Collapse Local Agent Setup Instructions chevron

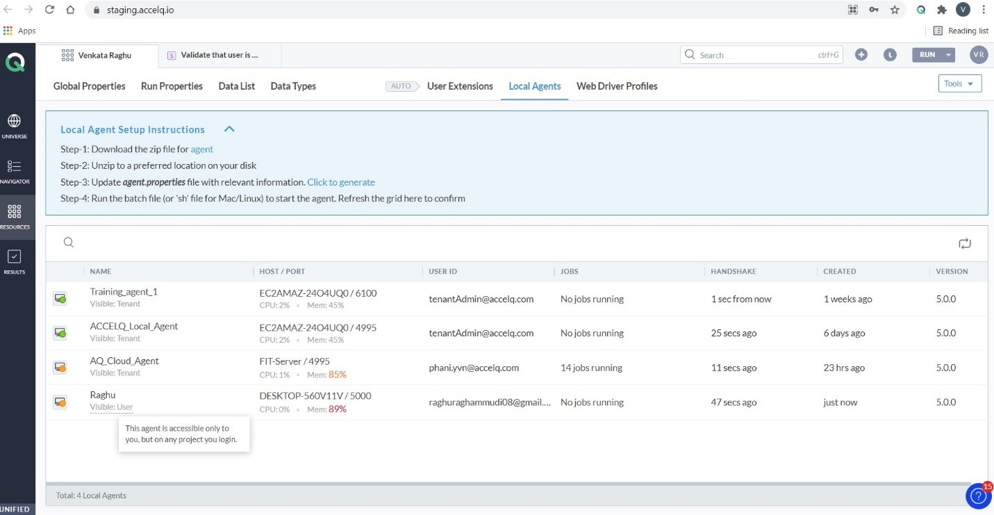click(x=229, y=129)
